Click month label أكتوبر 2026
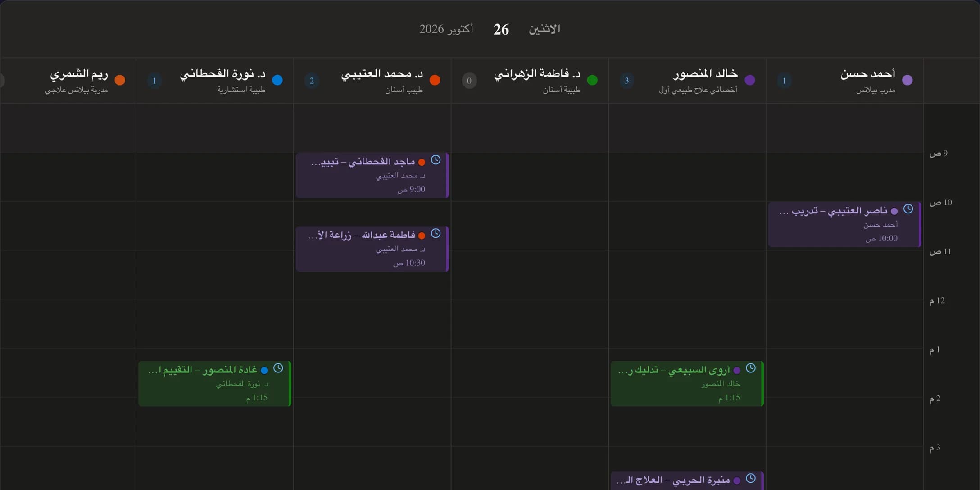This screenshot has width=980, height=490. [446, 29]
